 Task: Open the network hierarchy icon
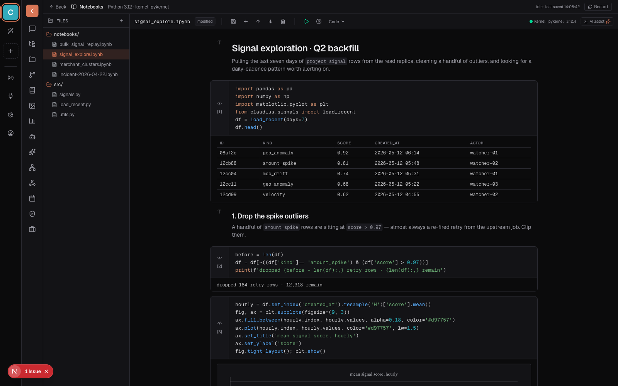(x=32, y=168)
